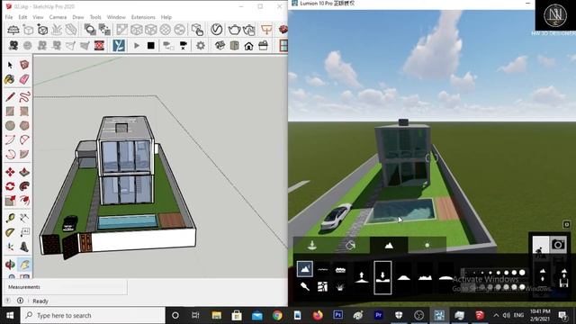Image resolution: width=576 pixels, height=324 pixels.
Task: Open the Edit menu in SketchUp
Action: point(22,17)
